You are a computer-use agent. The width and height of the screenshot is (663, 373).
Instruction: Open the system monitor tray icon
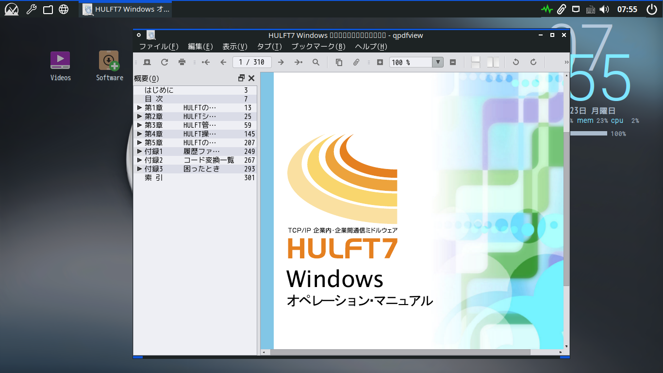pos(547,9)
